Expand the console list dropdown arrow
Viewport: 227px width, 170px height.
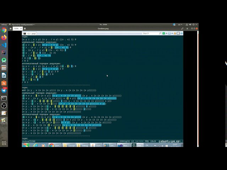(172, 33)
